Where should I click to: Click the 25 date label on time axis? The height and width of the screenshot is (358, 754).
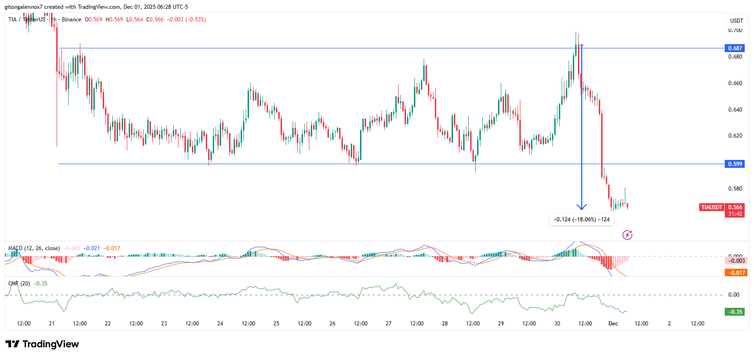pos(276,324)
